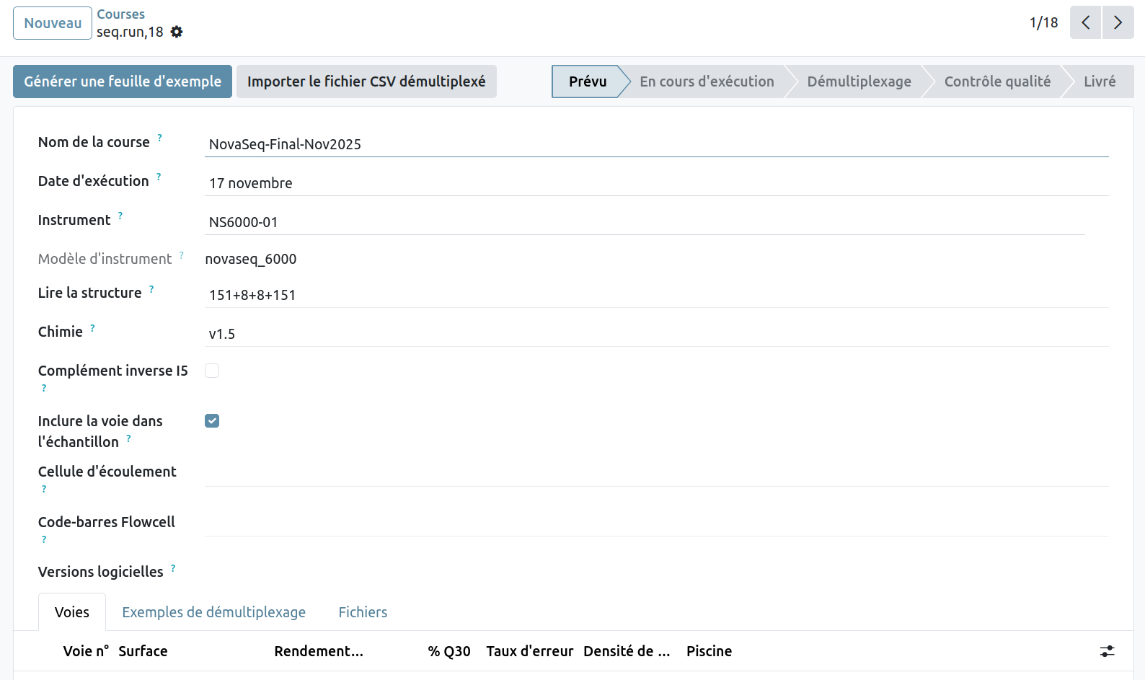Click Générer une feuille d'exemple button

coord(123,81)
